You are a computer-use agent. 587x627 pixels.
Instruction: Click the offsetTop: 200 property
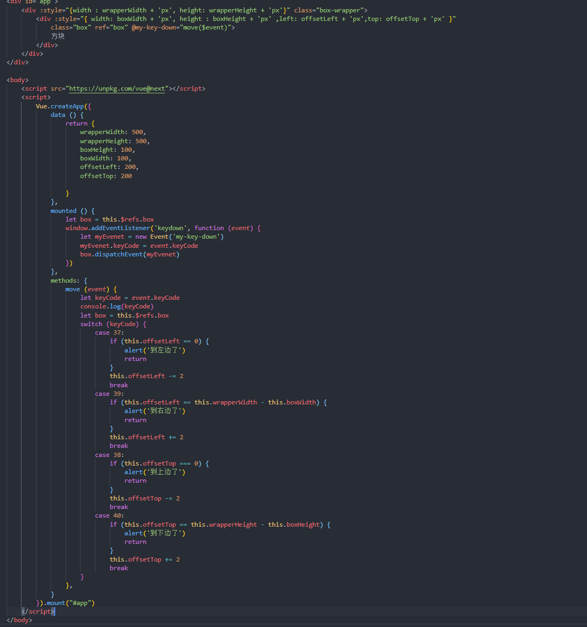coord(106,176)
